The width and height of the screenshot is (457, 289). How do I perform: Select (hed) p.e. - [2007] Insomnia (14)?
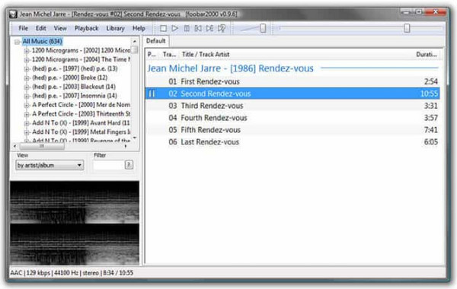click(75, 96)
